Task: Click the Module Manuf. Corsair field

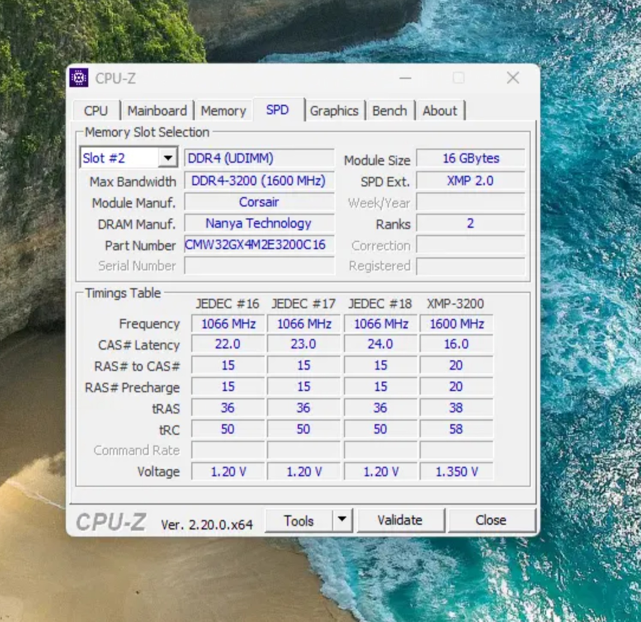Action: [x=259, y=202]
